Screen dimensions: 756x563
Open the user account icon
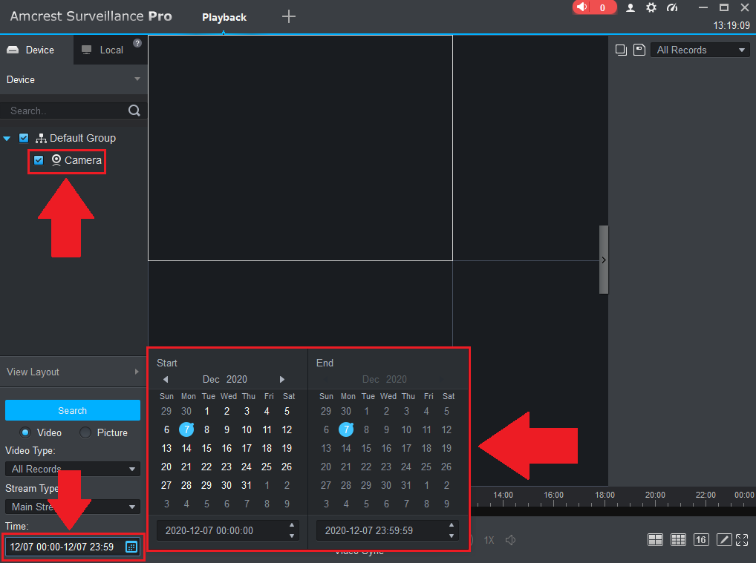[x=630, y=7]
